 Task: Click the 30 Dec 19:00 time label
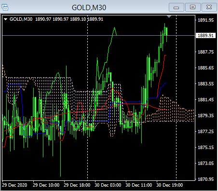169,185
